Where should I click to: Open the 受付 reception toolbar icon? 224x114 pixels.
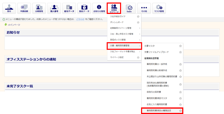(9, 8)
